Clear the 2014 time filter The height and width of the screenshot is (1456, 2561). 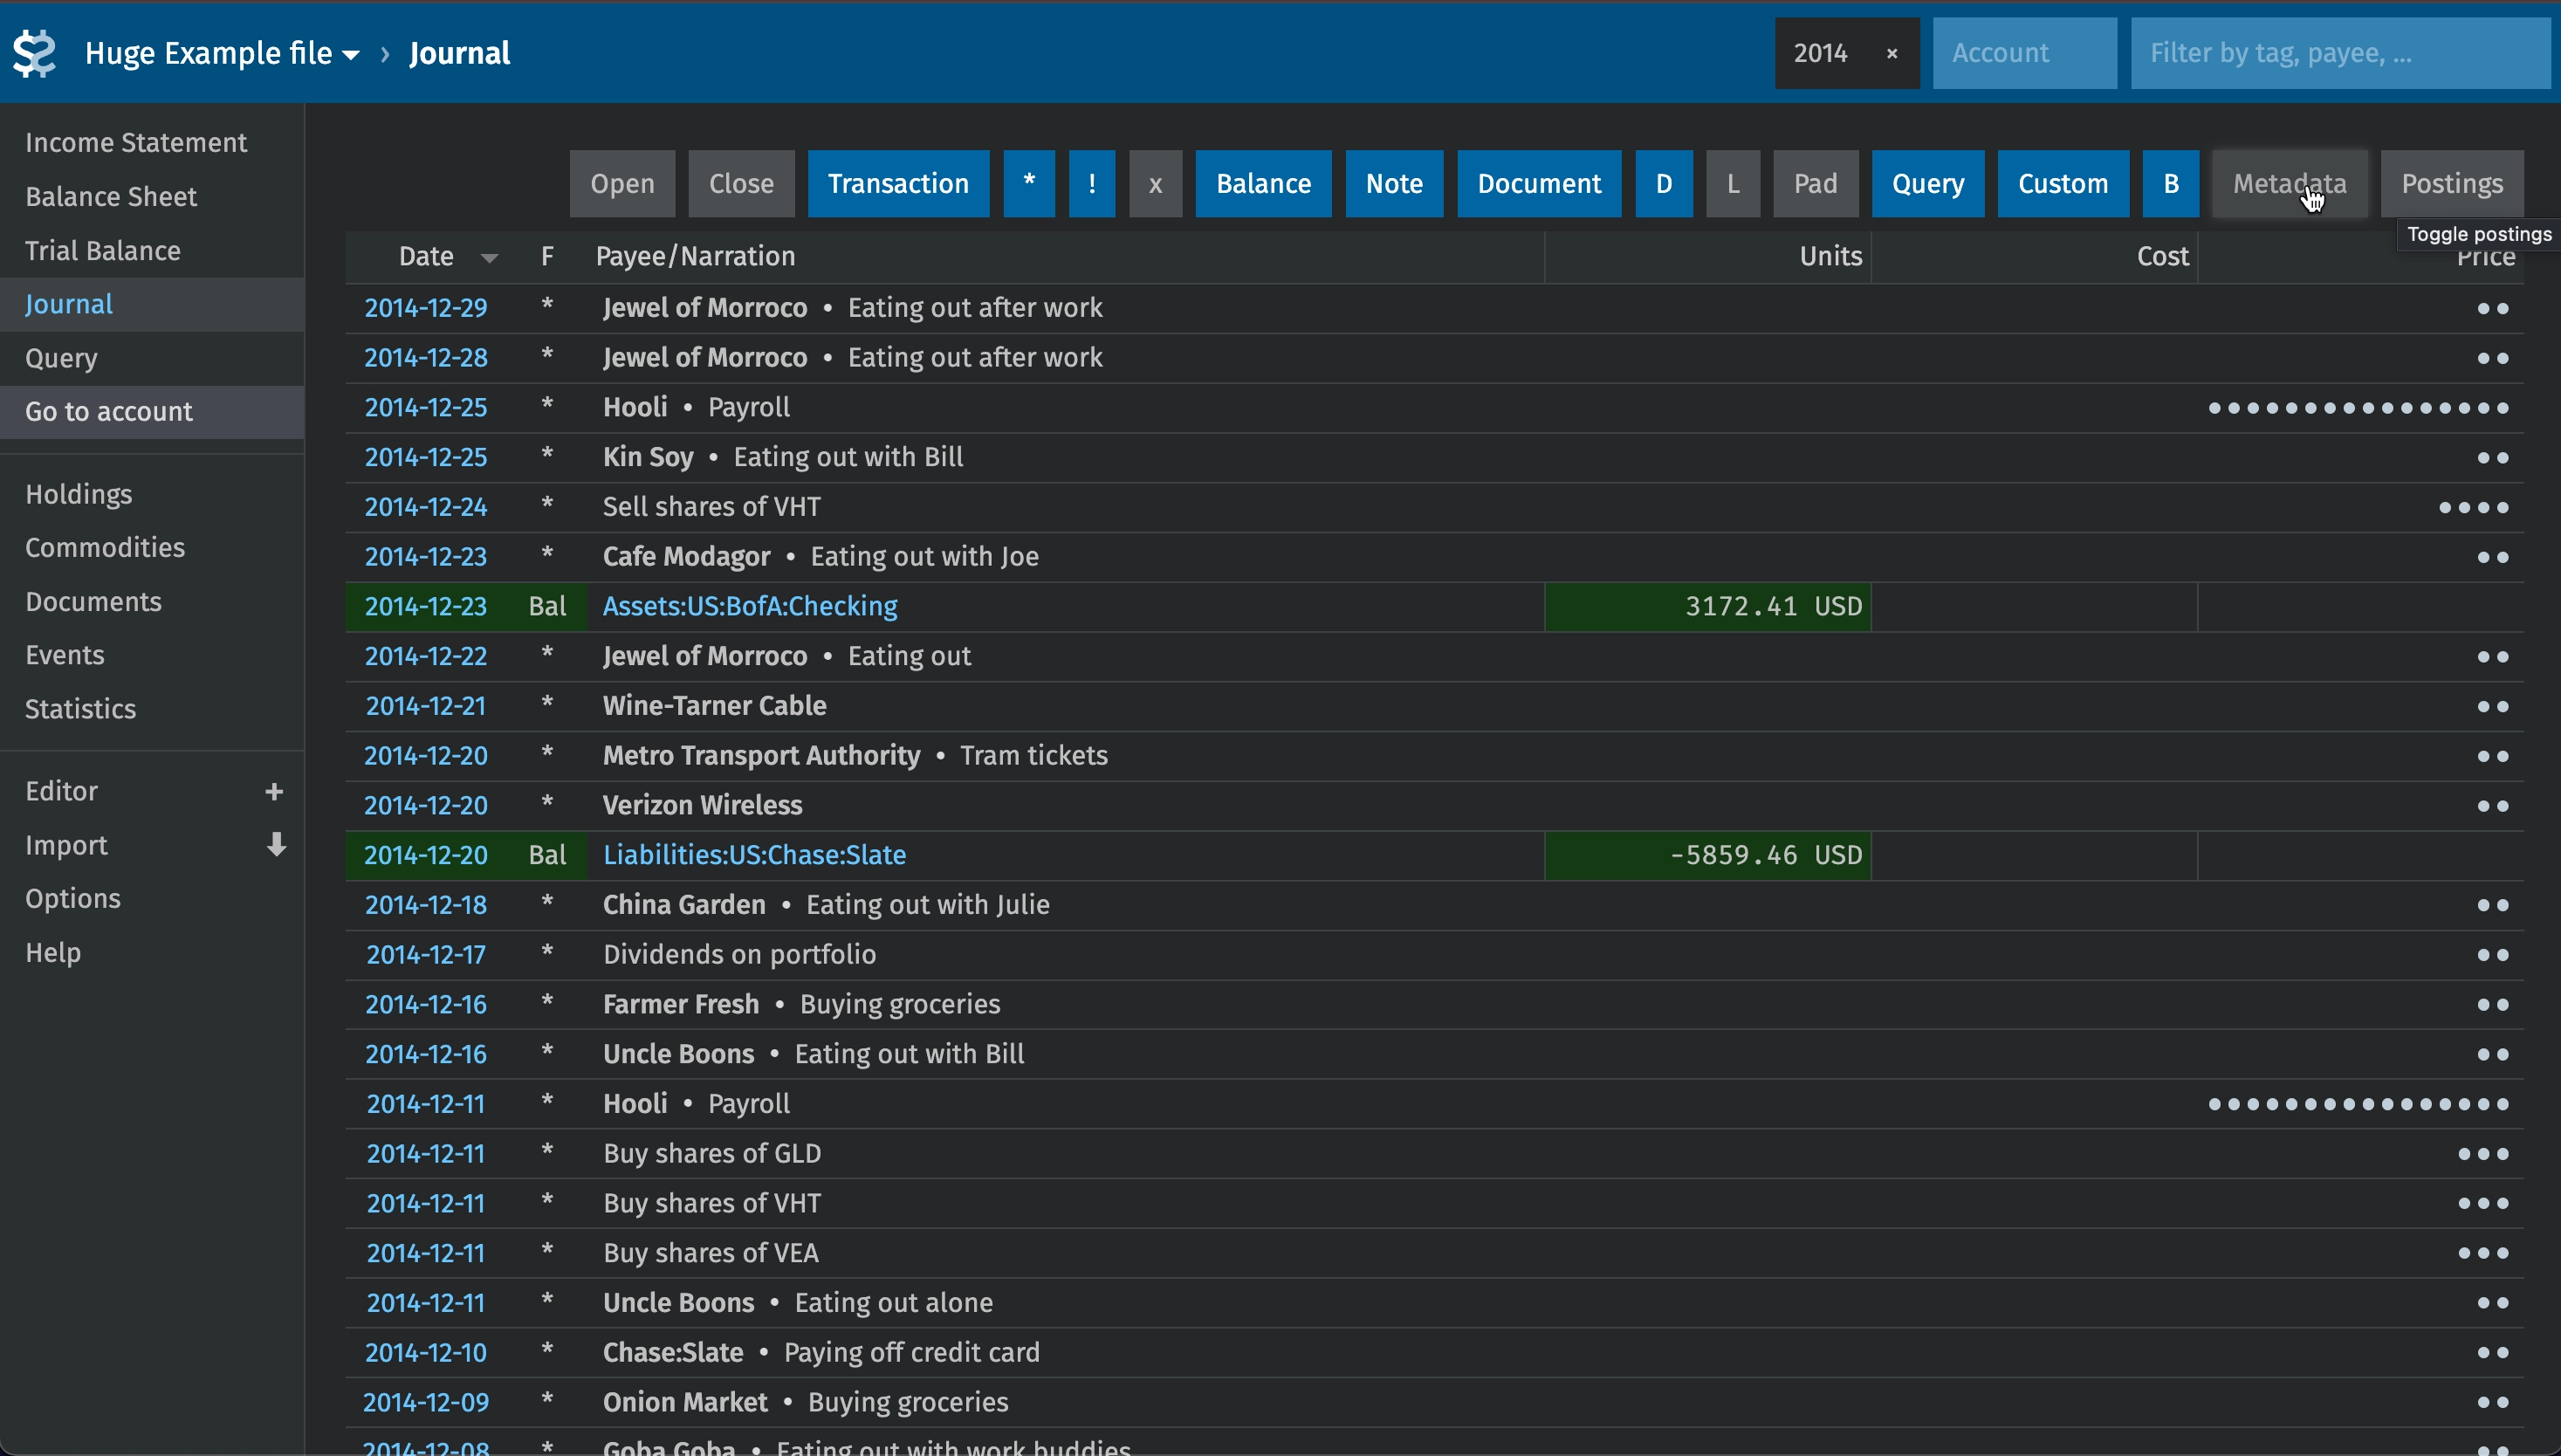(x=1891, y=54)
